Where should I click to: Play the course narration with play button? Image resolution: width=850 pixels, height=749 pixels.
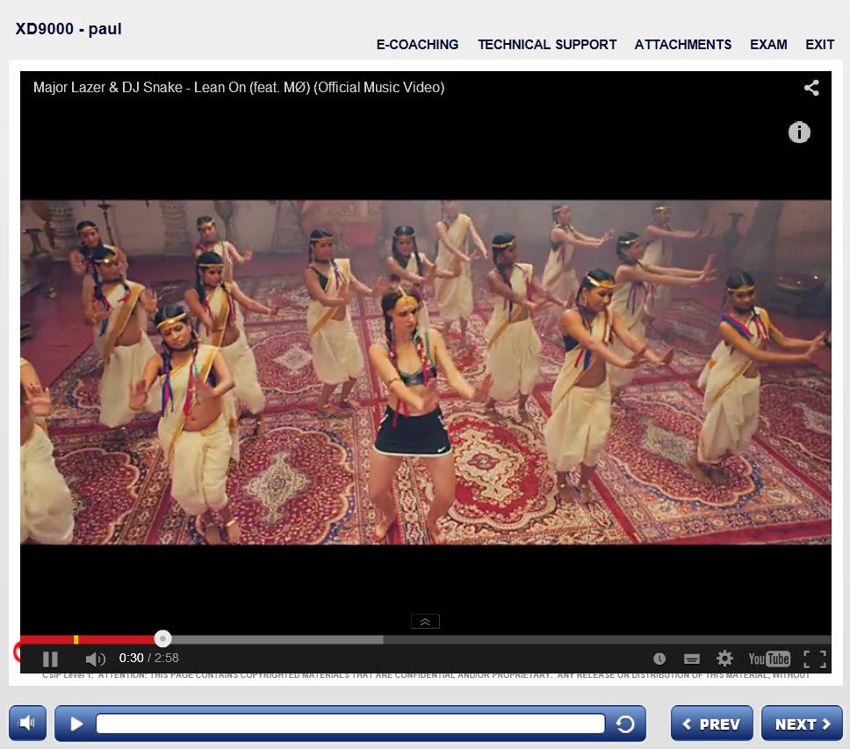76,724
